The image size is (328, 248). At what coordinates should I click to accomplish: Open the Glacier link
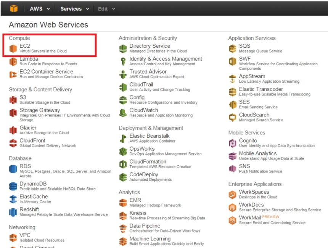point(28,128)
